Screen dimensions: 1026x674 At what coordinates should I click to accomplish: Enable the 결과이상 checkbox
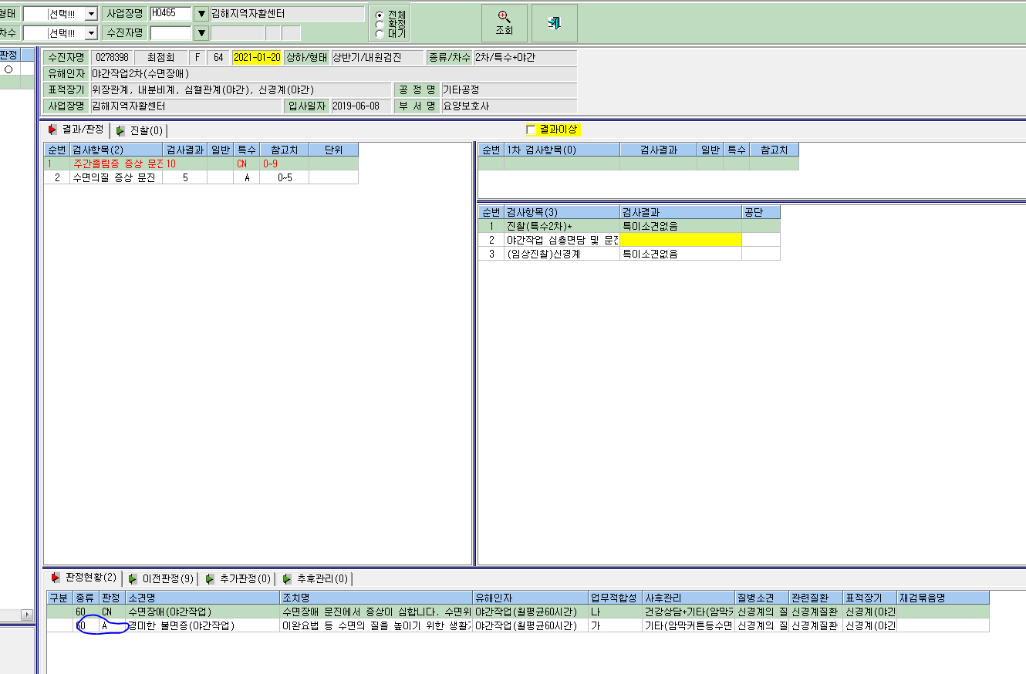point(531,130)
